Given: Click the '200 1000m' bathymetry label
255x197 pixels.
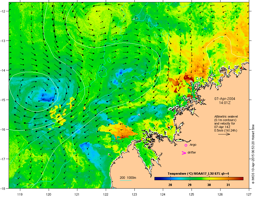Looking at the screenshot, I should point(128,178).
